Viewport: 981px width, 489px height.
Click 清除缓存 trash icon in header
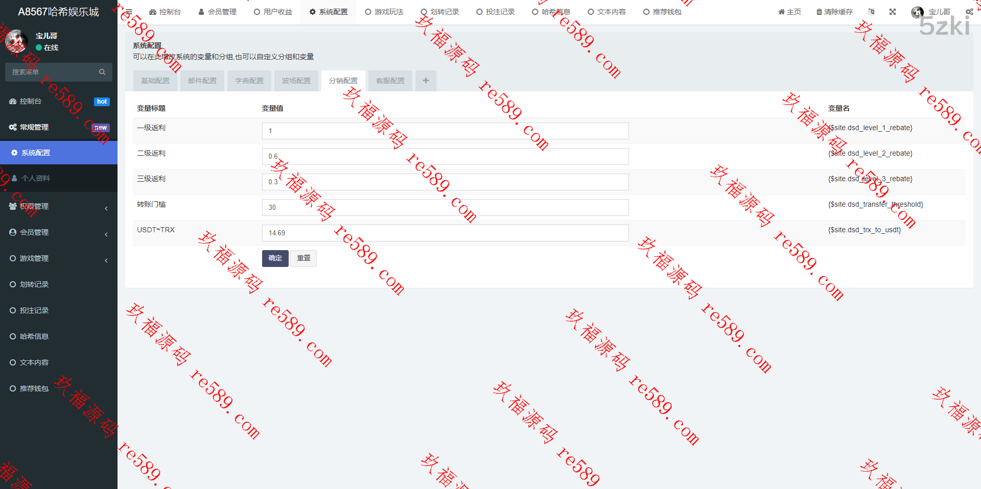(819, 12)
